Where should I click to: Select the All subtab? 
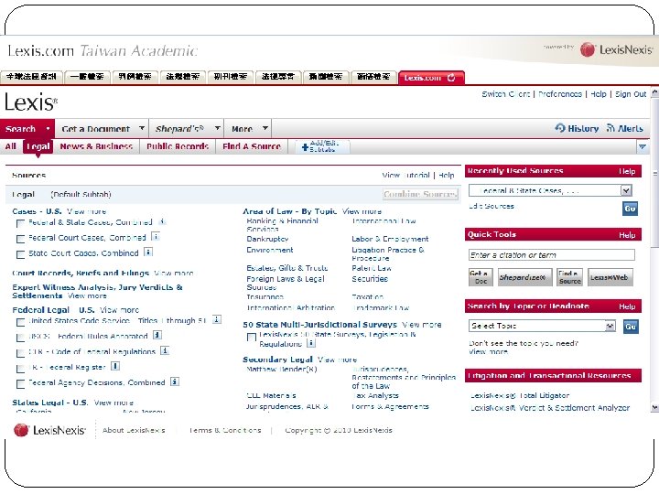11,146
